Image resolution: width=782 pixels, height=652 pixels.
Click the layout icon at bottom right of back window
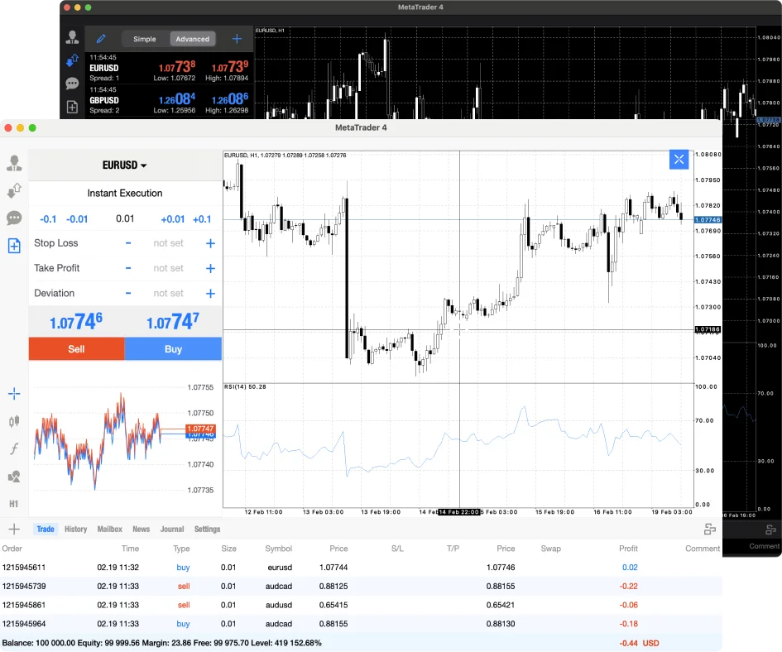[x=770, y=530]
